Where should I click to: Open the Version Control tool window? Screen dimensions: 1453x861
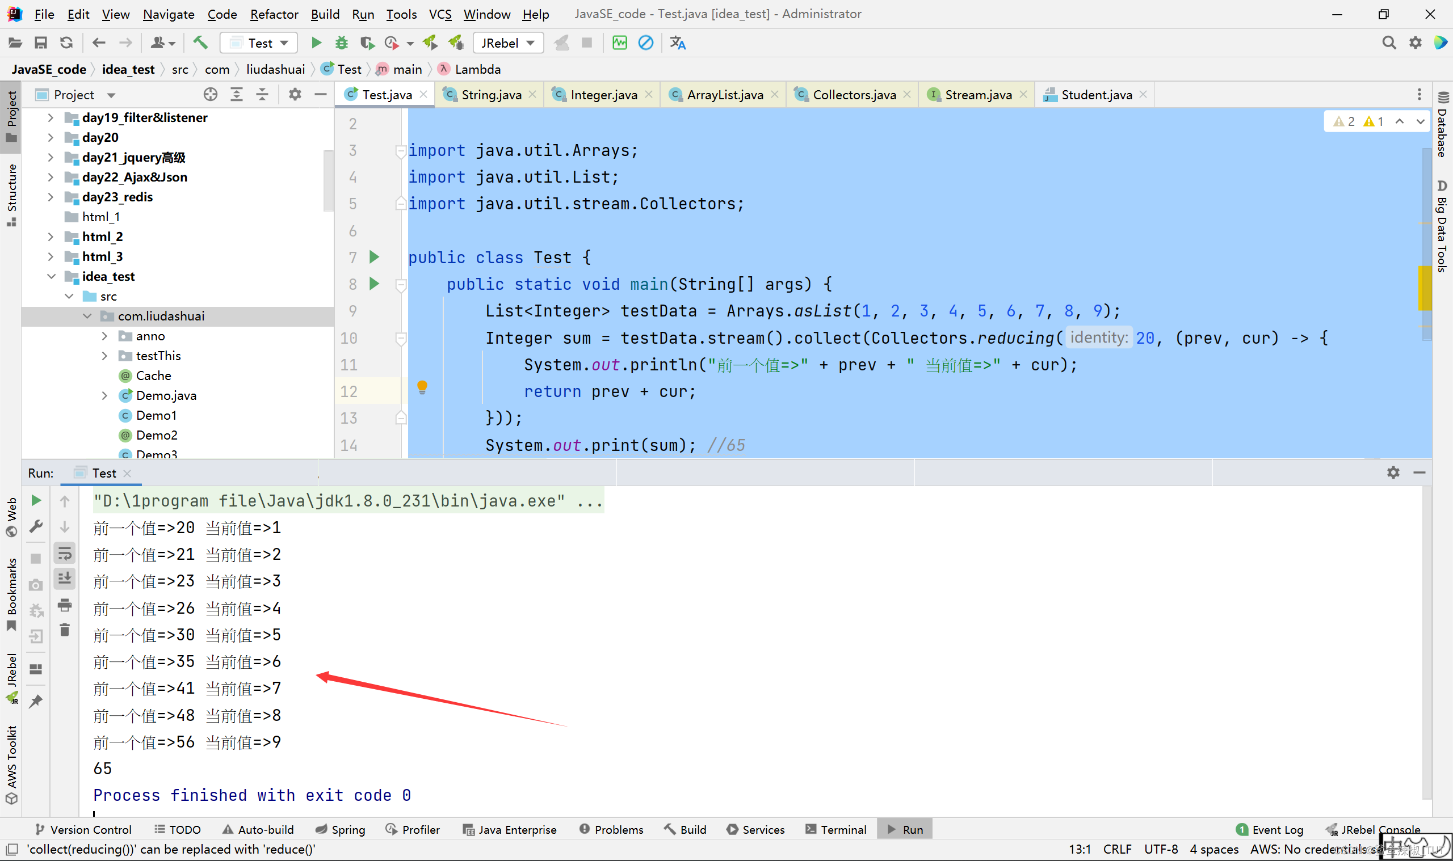(82, 830)
